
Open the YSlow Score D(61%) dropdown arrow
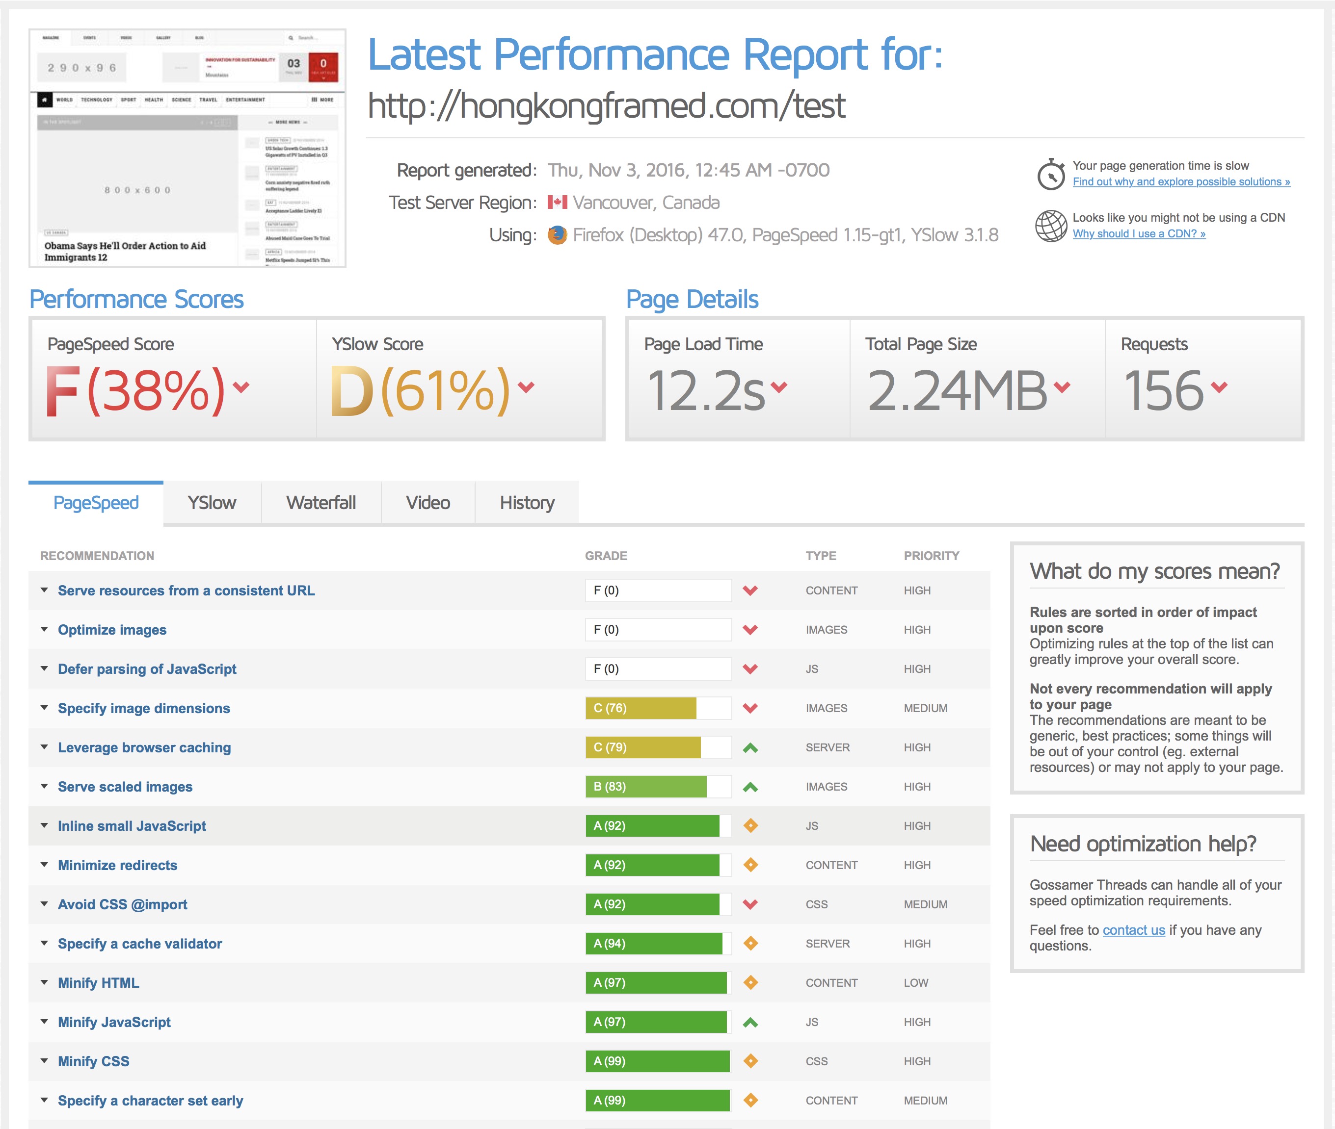click(526, 386)
